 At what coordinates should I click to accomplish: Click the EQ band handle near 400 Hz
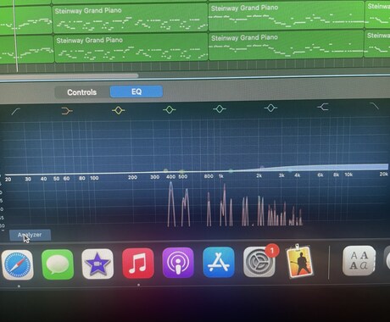point(166,170)
